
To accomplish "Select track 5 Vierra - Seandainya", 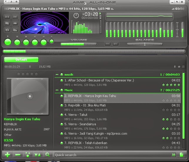I will pos(122,126).
